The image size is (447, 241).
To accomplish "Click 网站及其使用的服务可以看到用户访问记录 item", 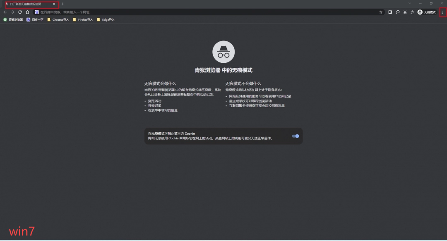I will [x=260, y=96].
